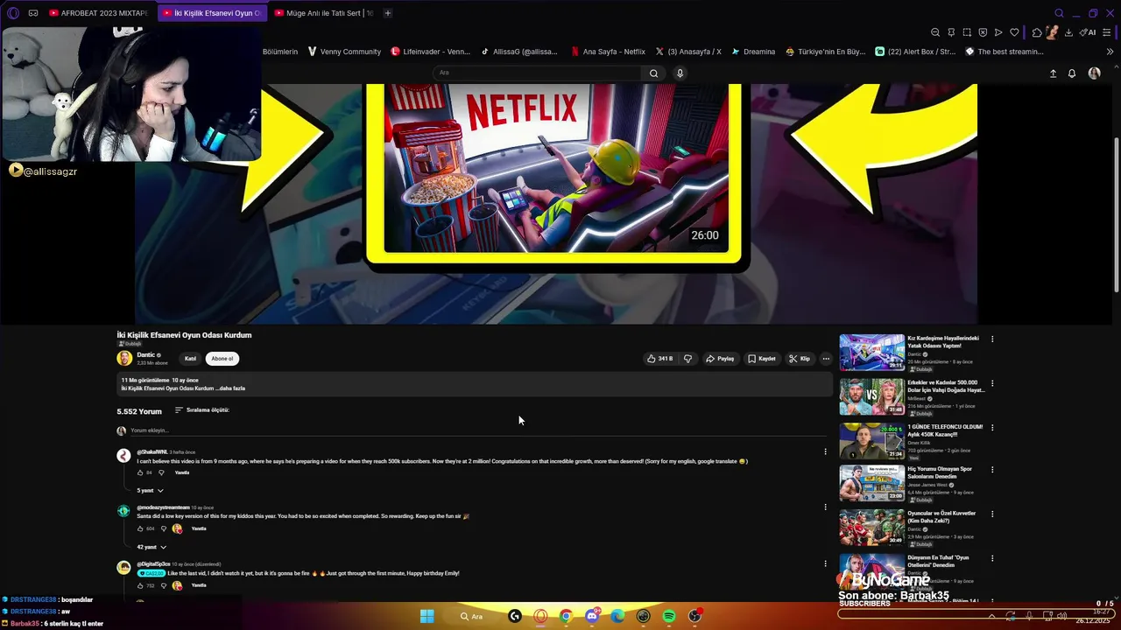Open Opera menu logo button

click(x=13, y=13)
